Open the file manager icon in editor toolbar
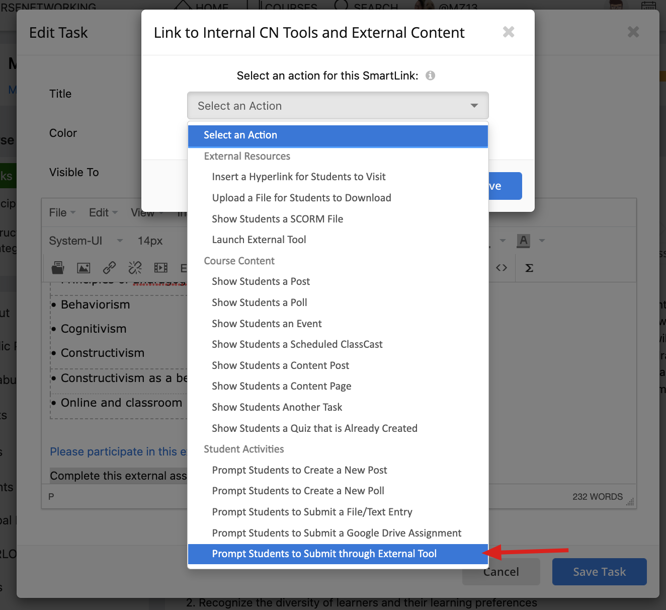This screenshot has width=666, height=610. tap(58, 268)
